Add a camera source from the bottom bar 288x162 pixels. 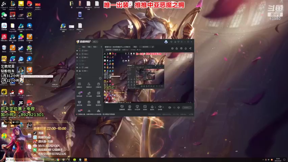[x=130, y=108]
